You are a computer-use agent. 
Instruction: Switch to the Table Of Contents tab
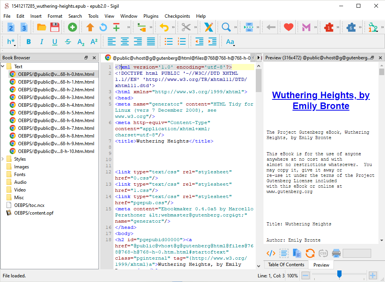pos(286,265)
